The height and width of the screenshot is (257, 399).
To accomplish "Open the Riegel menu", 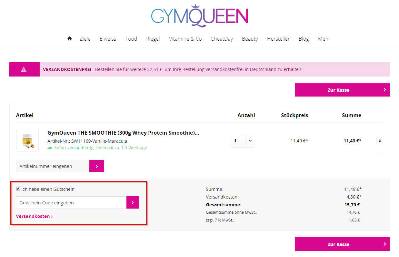I will 153,39.
